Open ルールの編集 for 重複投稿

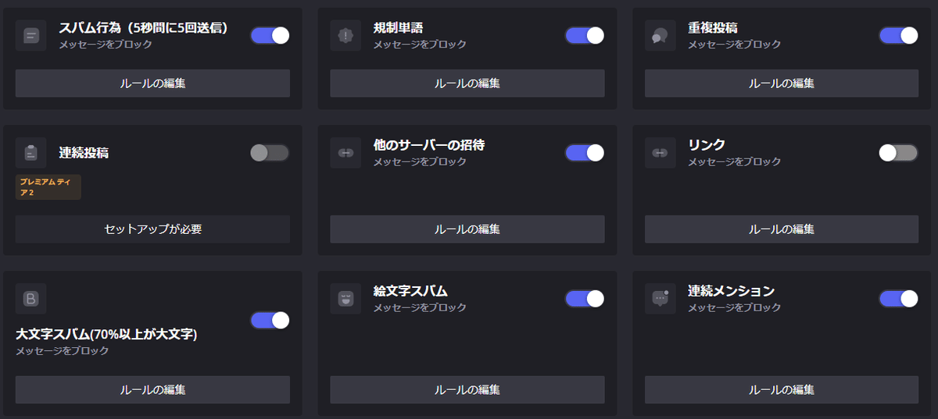pos(782,83)
